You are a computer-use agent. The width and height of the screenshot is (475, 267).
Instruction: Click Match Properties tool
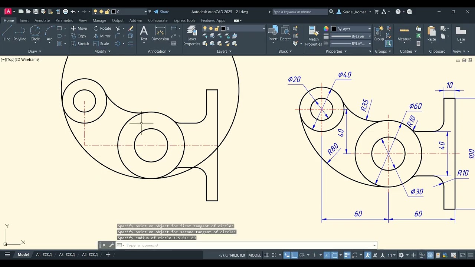[x=314, y=36]
